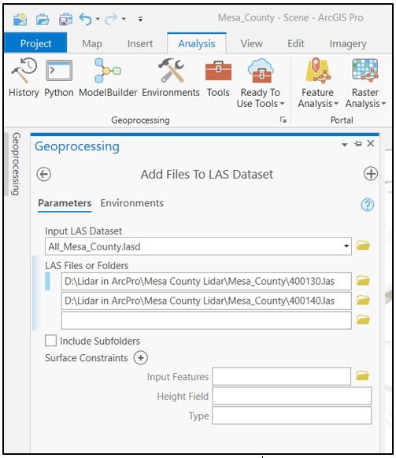Switch to the Imagery ribbon tab
396x458 pixels.
(348, 43)
